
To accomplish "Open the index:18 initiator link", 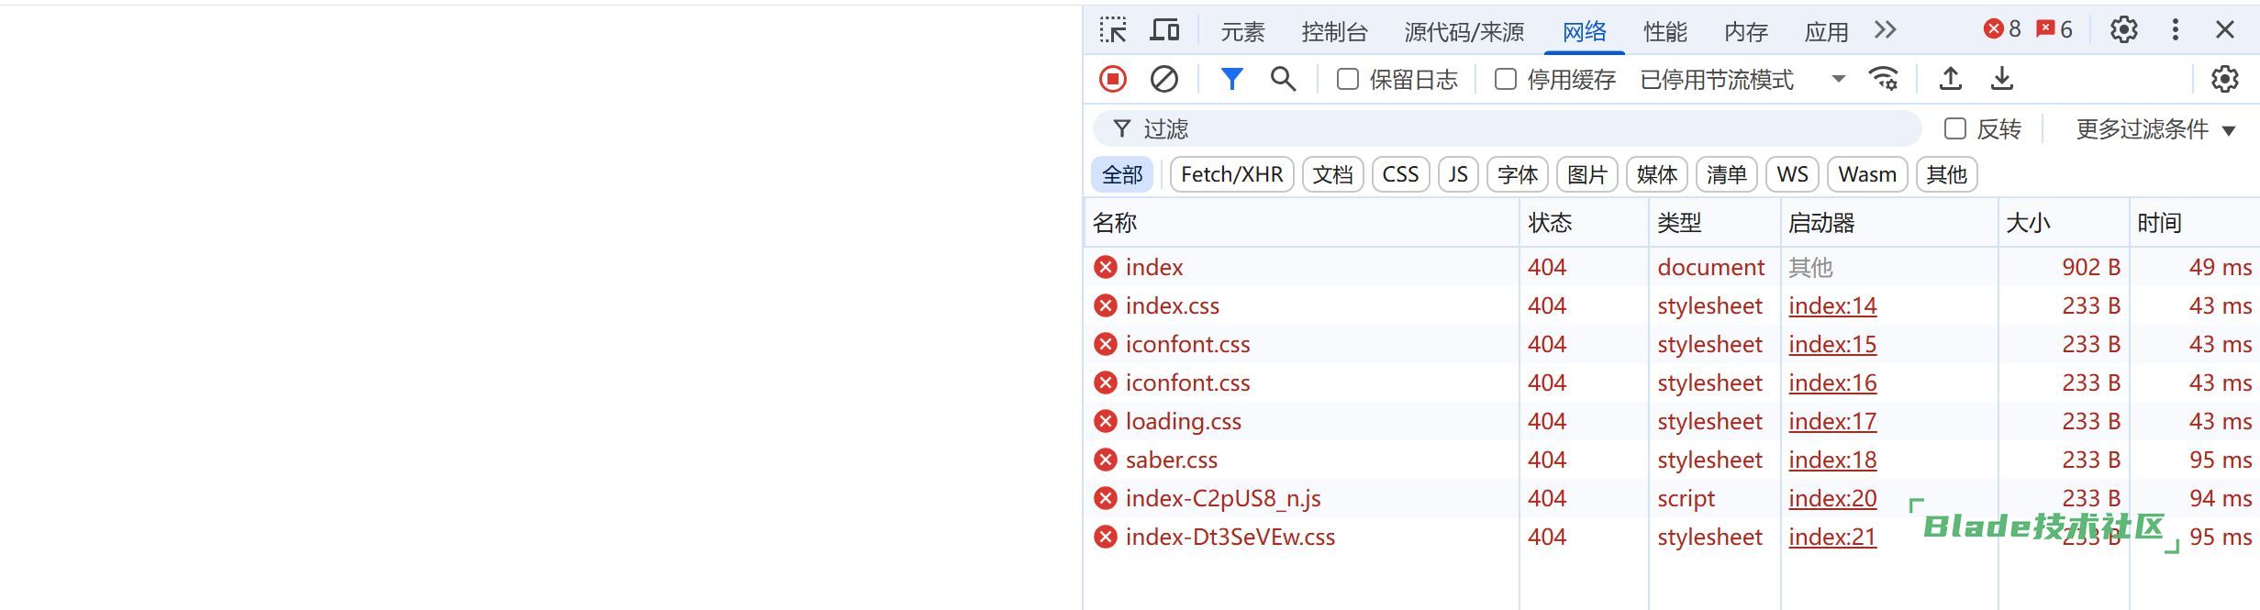I will coord(1832,460).
